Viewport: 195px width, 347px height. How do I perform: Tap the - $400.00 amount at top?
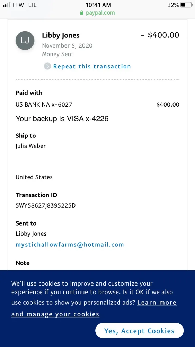160,35
